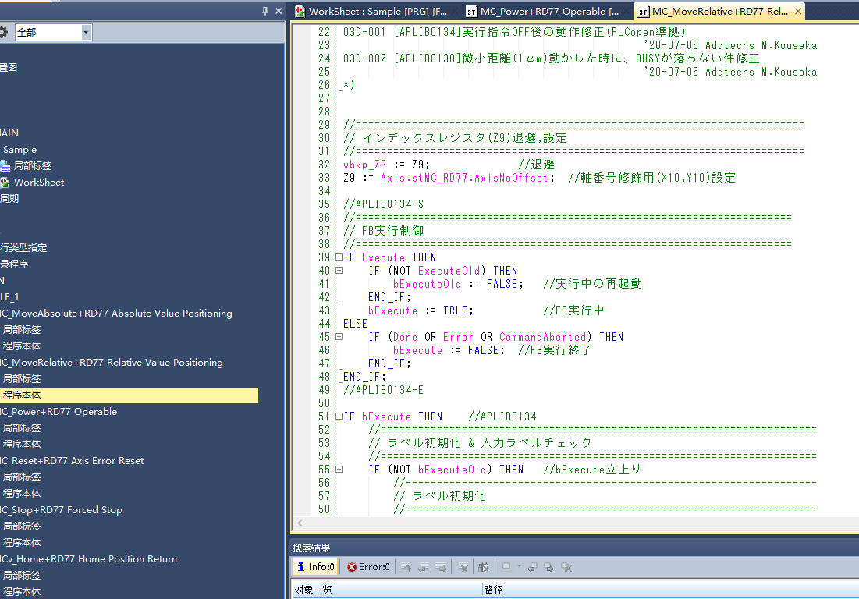
Task: Toggle the Error:0 filter button
Action: 367,567
